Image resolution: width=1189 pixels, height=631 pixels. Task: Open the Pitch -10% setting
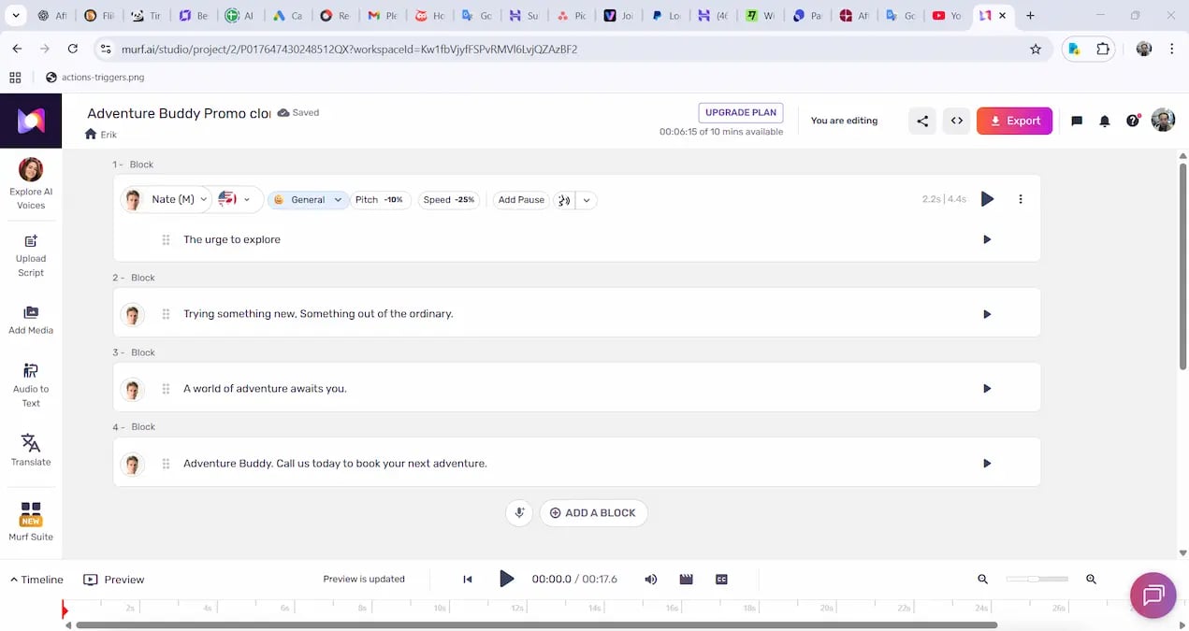(379, 200)
